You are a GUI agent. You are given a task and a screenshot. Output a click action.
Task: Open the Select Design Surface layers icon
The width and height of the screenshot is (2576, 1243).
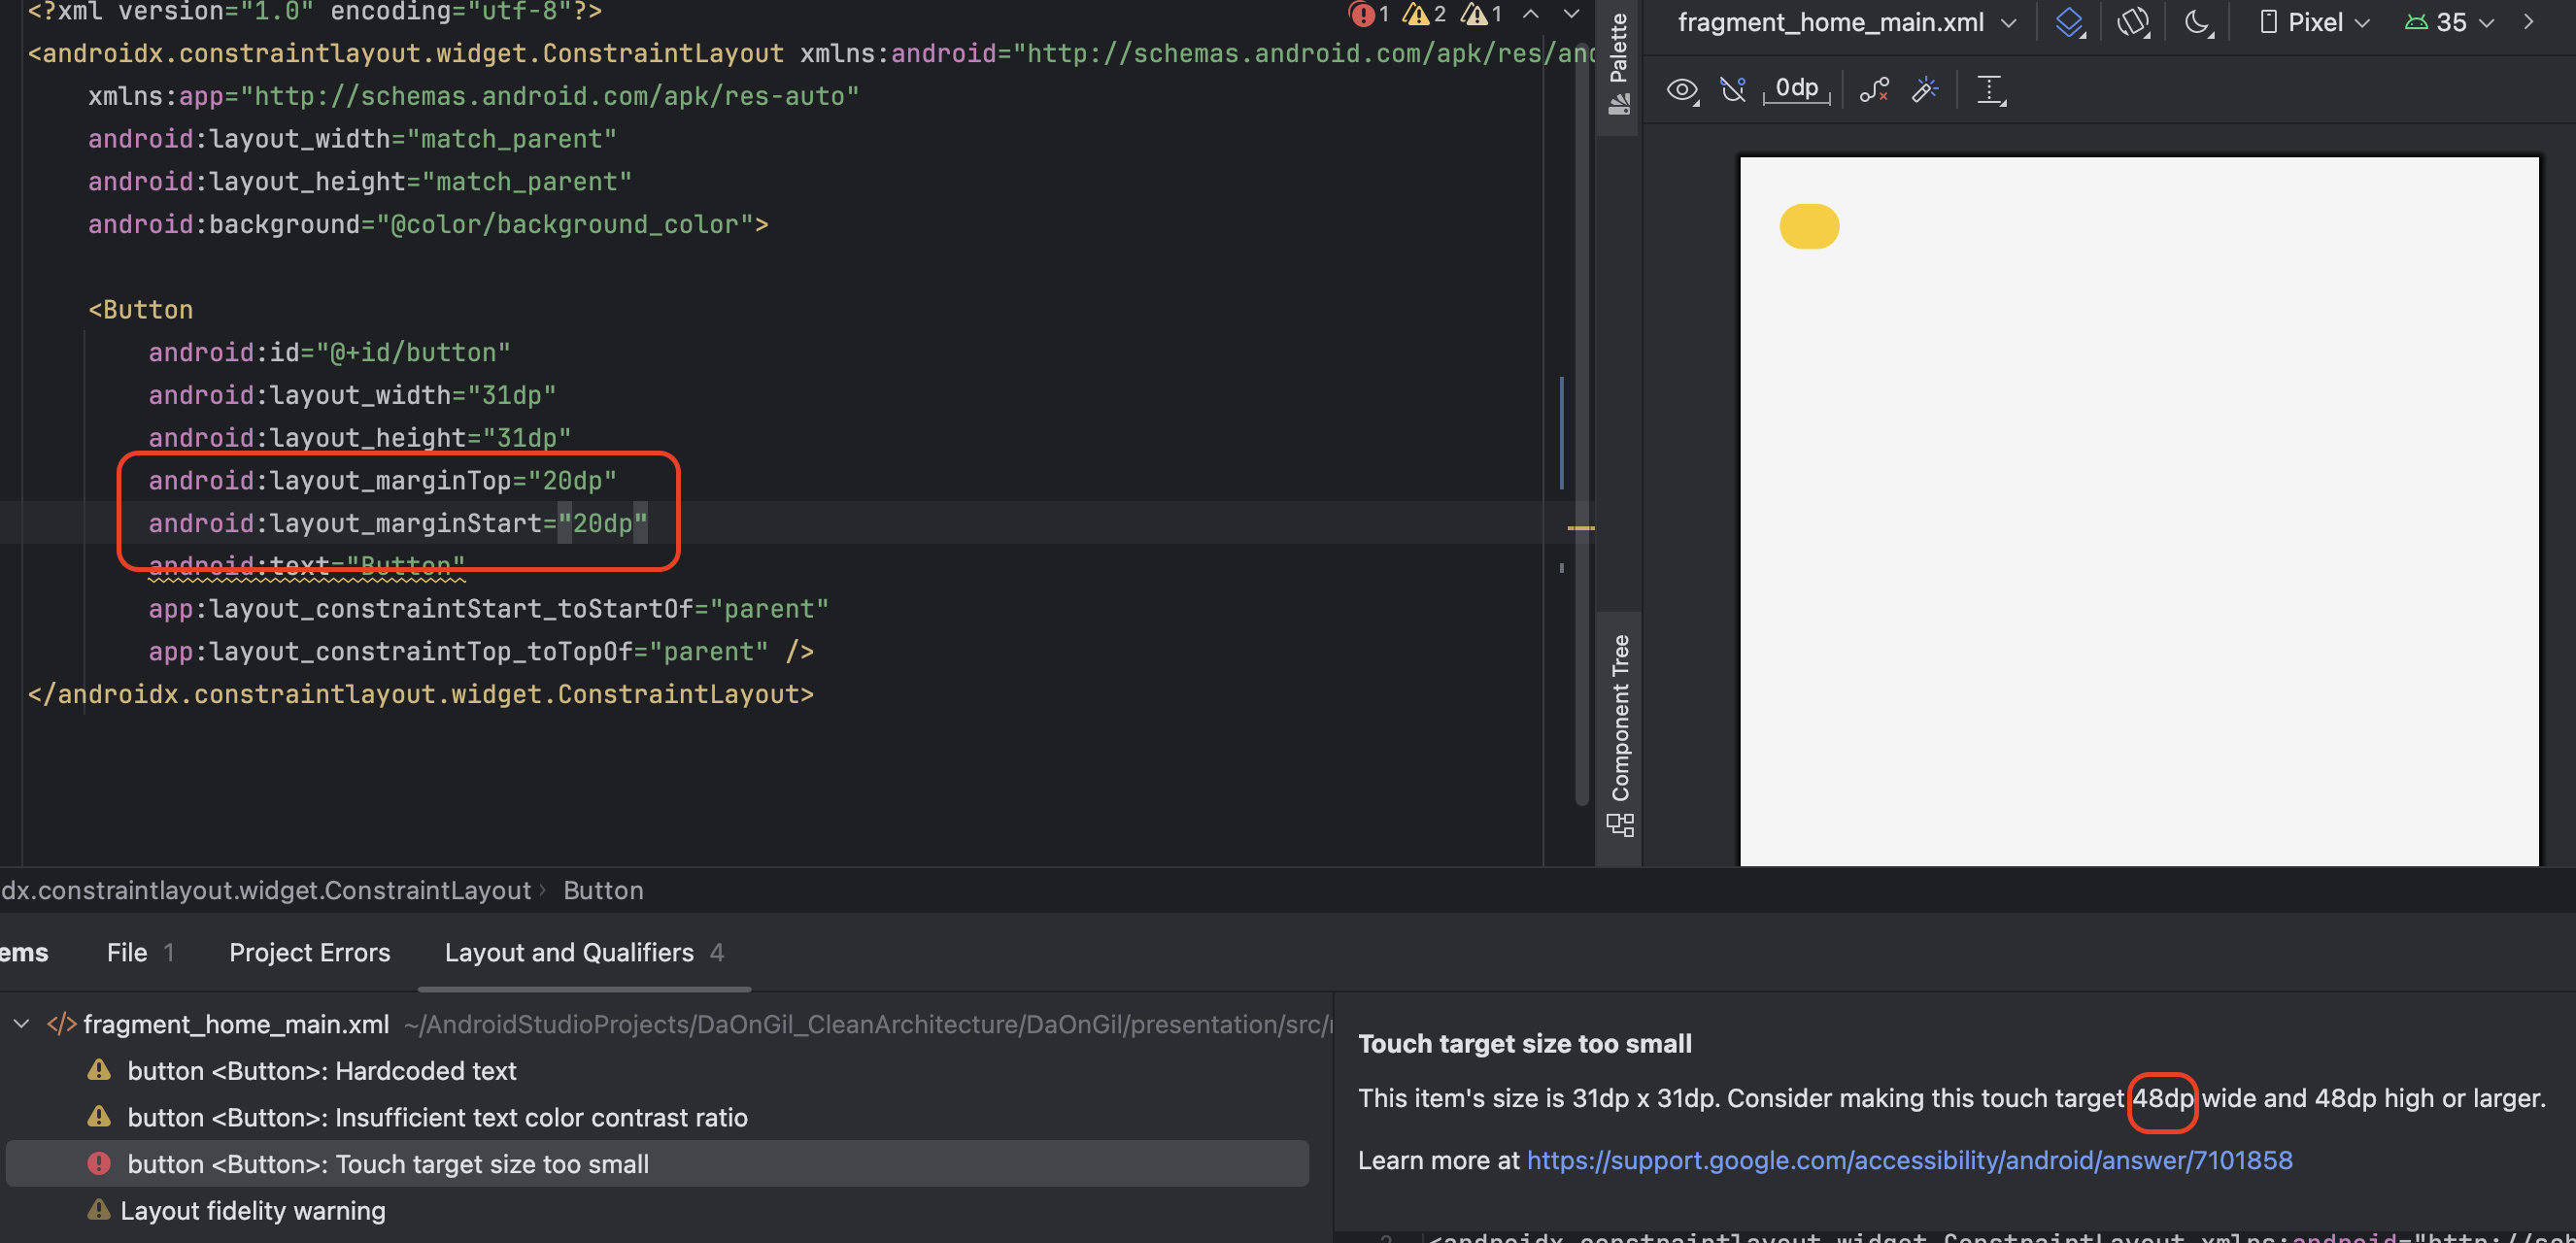coord(2069,22)
